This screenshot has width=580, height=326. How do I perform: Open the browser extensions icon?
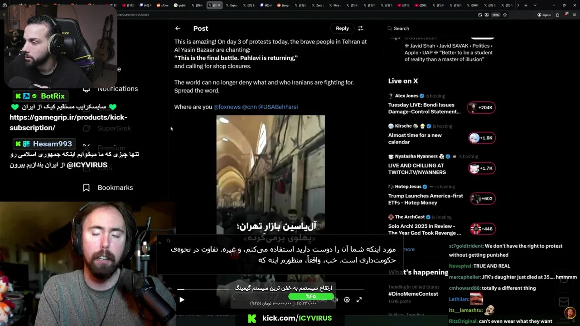pos(557,15)
